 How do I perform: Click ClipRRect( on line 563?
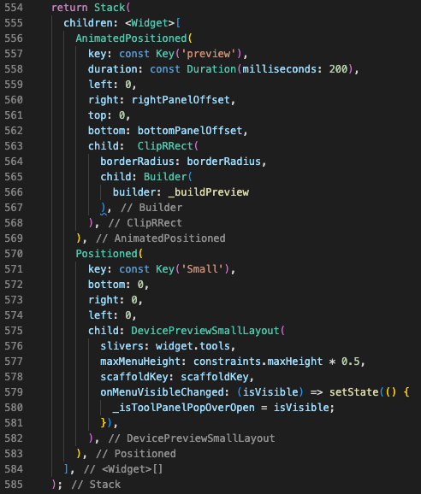click(168, 146)
